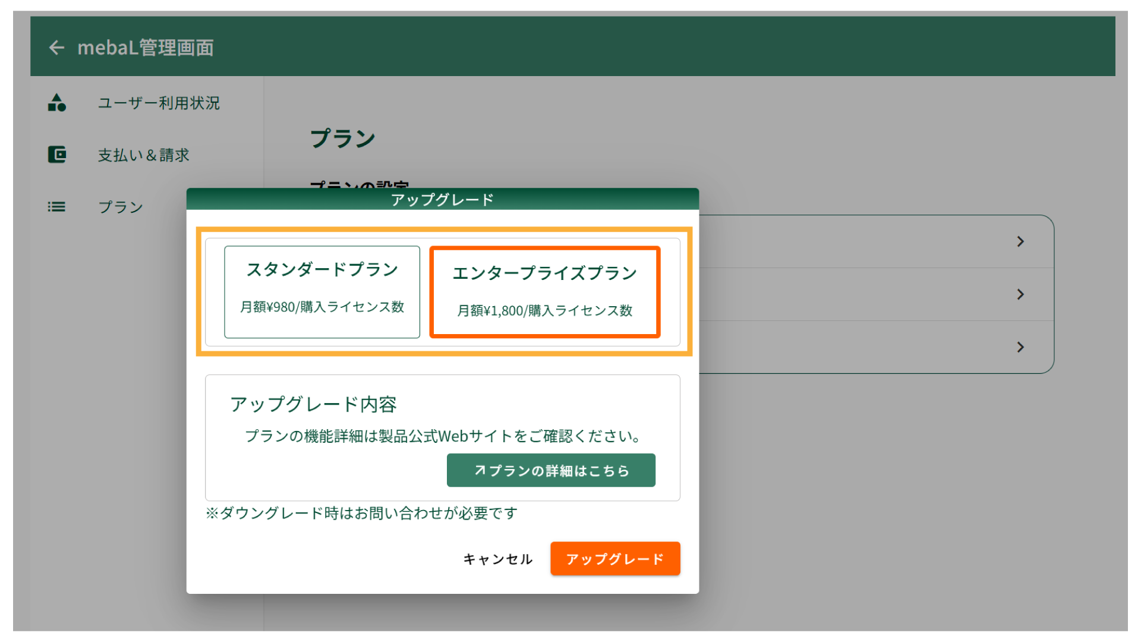The width and height of the screenshot is (1141, 642).
Task: Open 支払い＆請求 in the sidebar
Action: (143, 155)
